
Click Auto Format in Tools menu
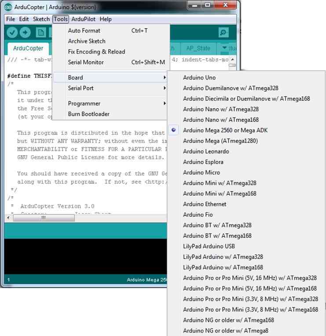click(x=84, y=30)
